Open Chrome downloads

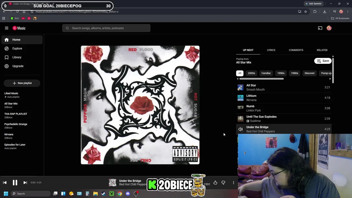325,12
